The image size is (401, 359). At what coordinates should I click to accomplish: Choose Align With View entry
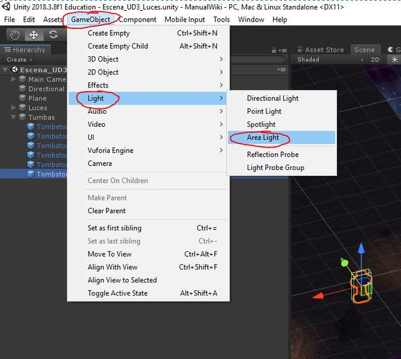tap(148, 267)
